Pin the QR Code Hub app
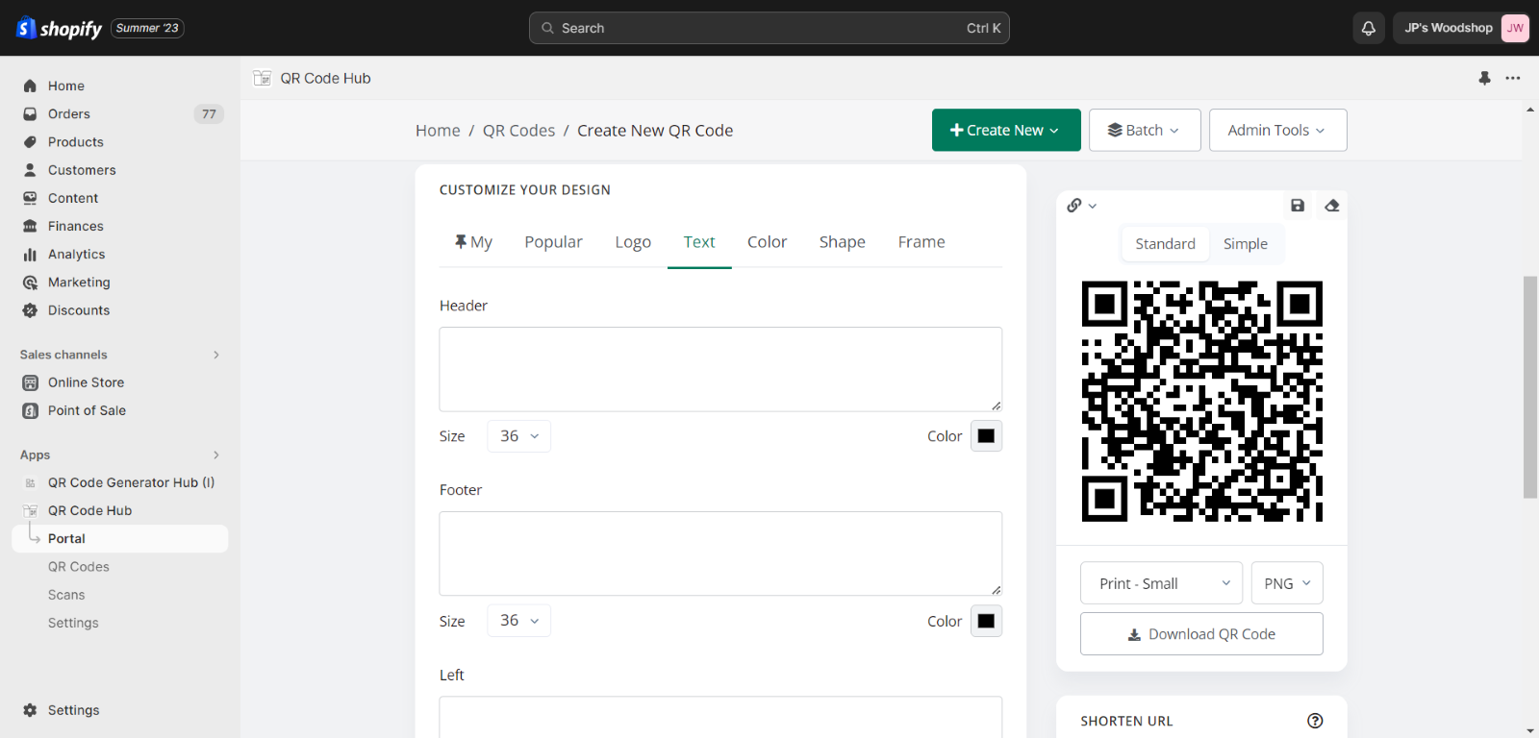This screenshot has height=738, width=1539. [1484, 78]
